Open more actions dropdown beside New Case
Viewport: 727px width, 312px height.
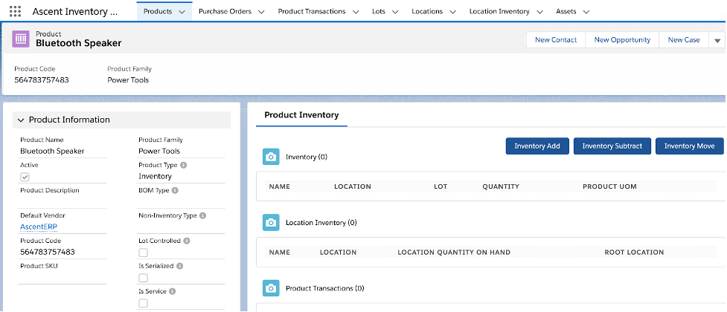[x=717, y=40]
